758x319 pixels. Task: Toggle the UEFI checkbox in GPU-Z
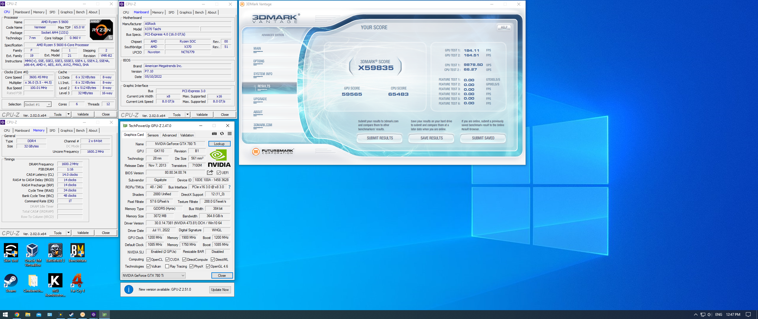[x=219, y=173]
